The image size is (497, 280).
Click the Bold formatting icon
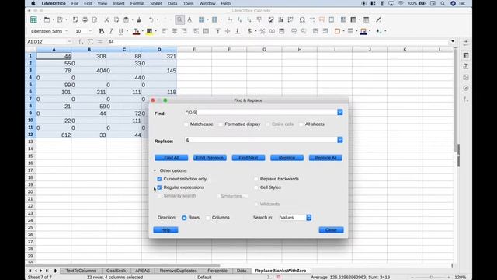[102, 31]
